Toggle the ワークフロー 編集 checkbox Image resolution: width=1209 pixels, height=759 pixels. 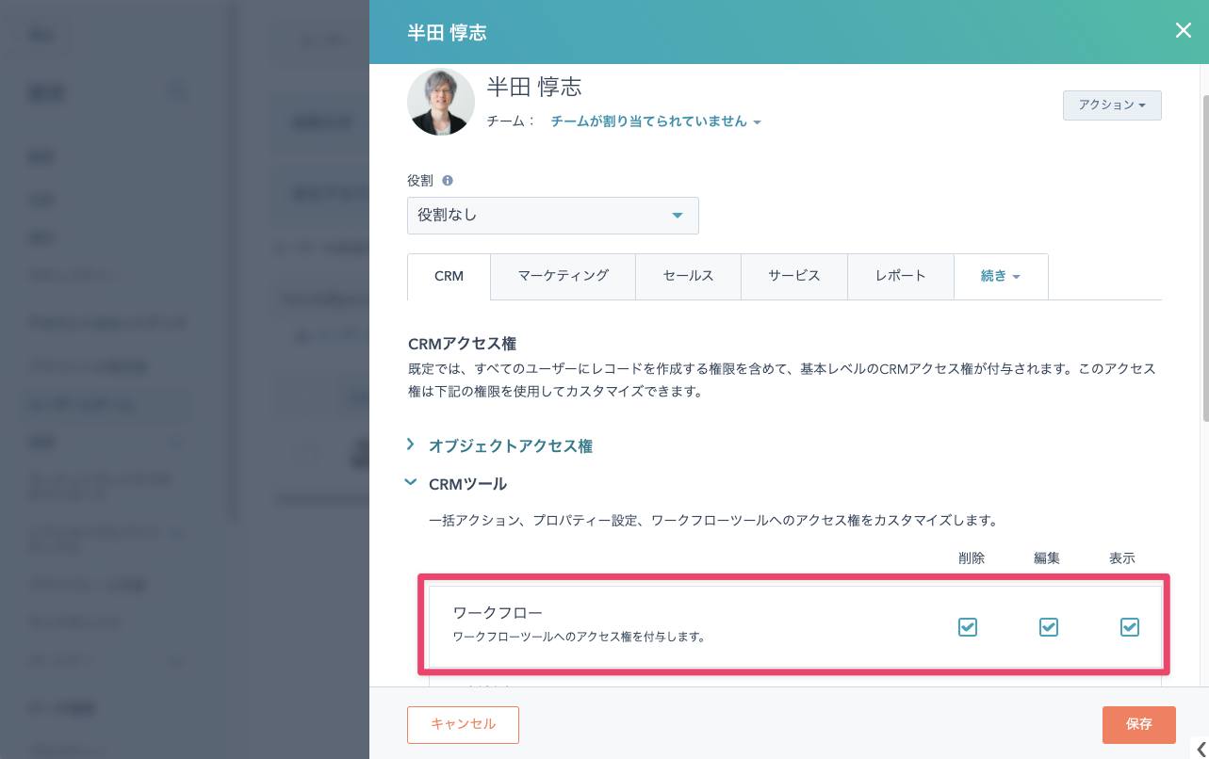click(1049, 627)
